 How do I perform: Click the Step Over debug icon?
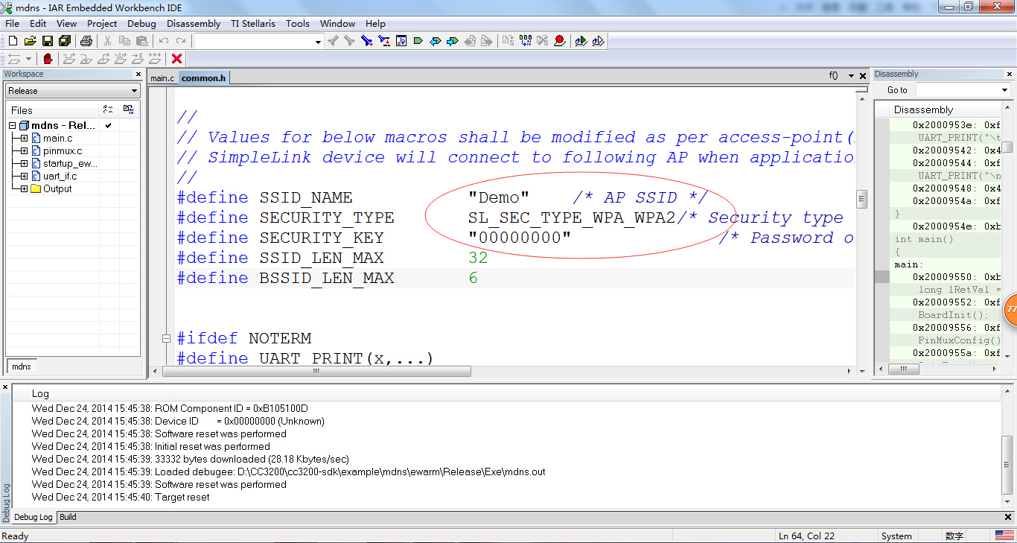tap(69, 59)
